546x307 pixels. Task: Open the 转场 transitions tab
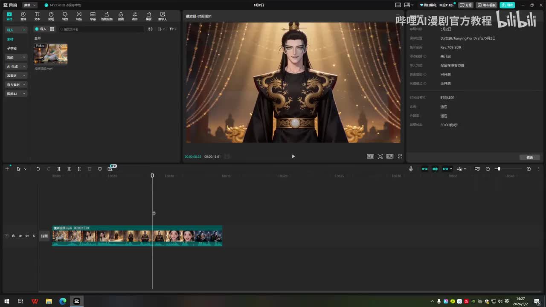tap(79, 16)
